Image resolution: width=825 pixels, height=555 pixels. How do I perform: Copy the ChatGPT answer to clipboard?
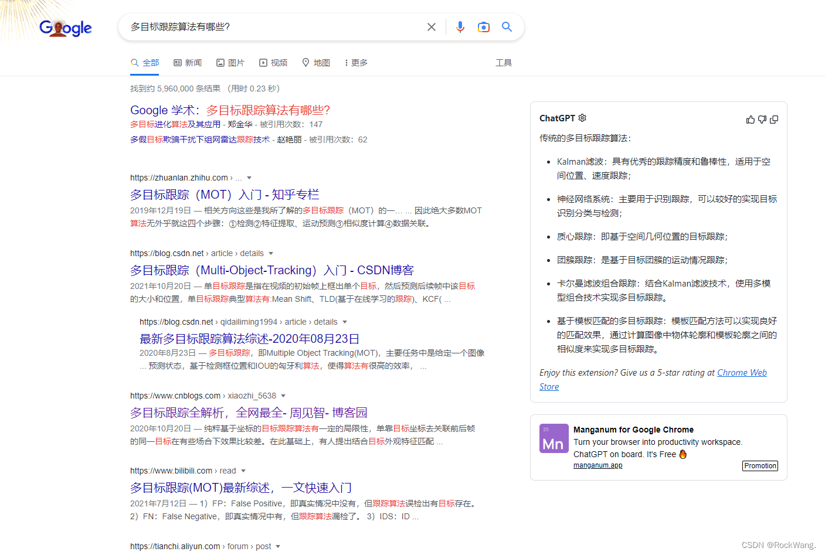(774, 120)
